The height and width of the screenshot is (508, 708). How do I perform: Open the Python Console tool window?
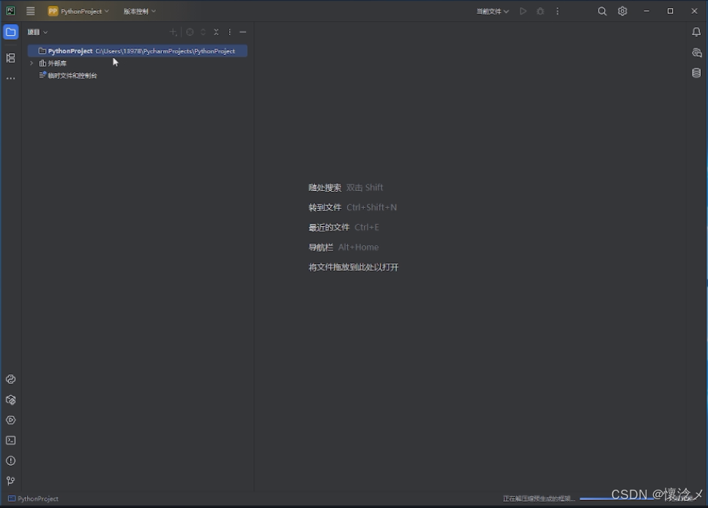10,379
